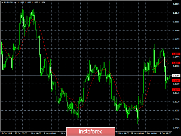This screenshot has height=136, width=181.
Task: Click the 1.1170 price scale value
Action: 176,13
